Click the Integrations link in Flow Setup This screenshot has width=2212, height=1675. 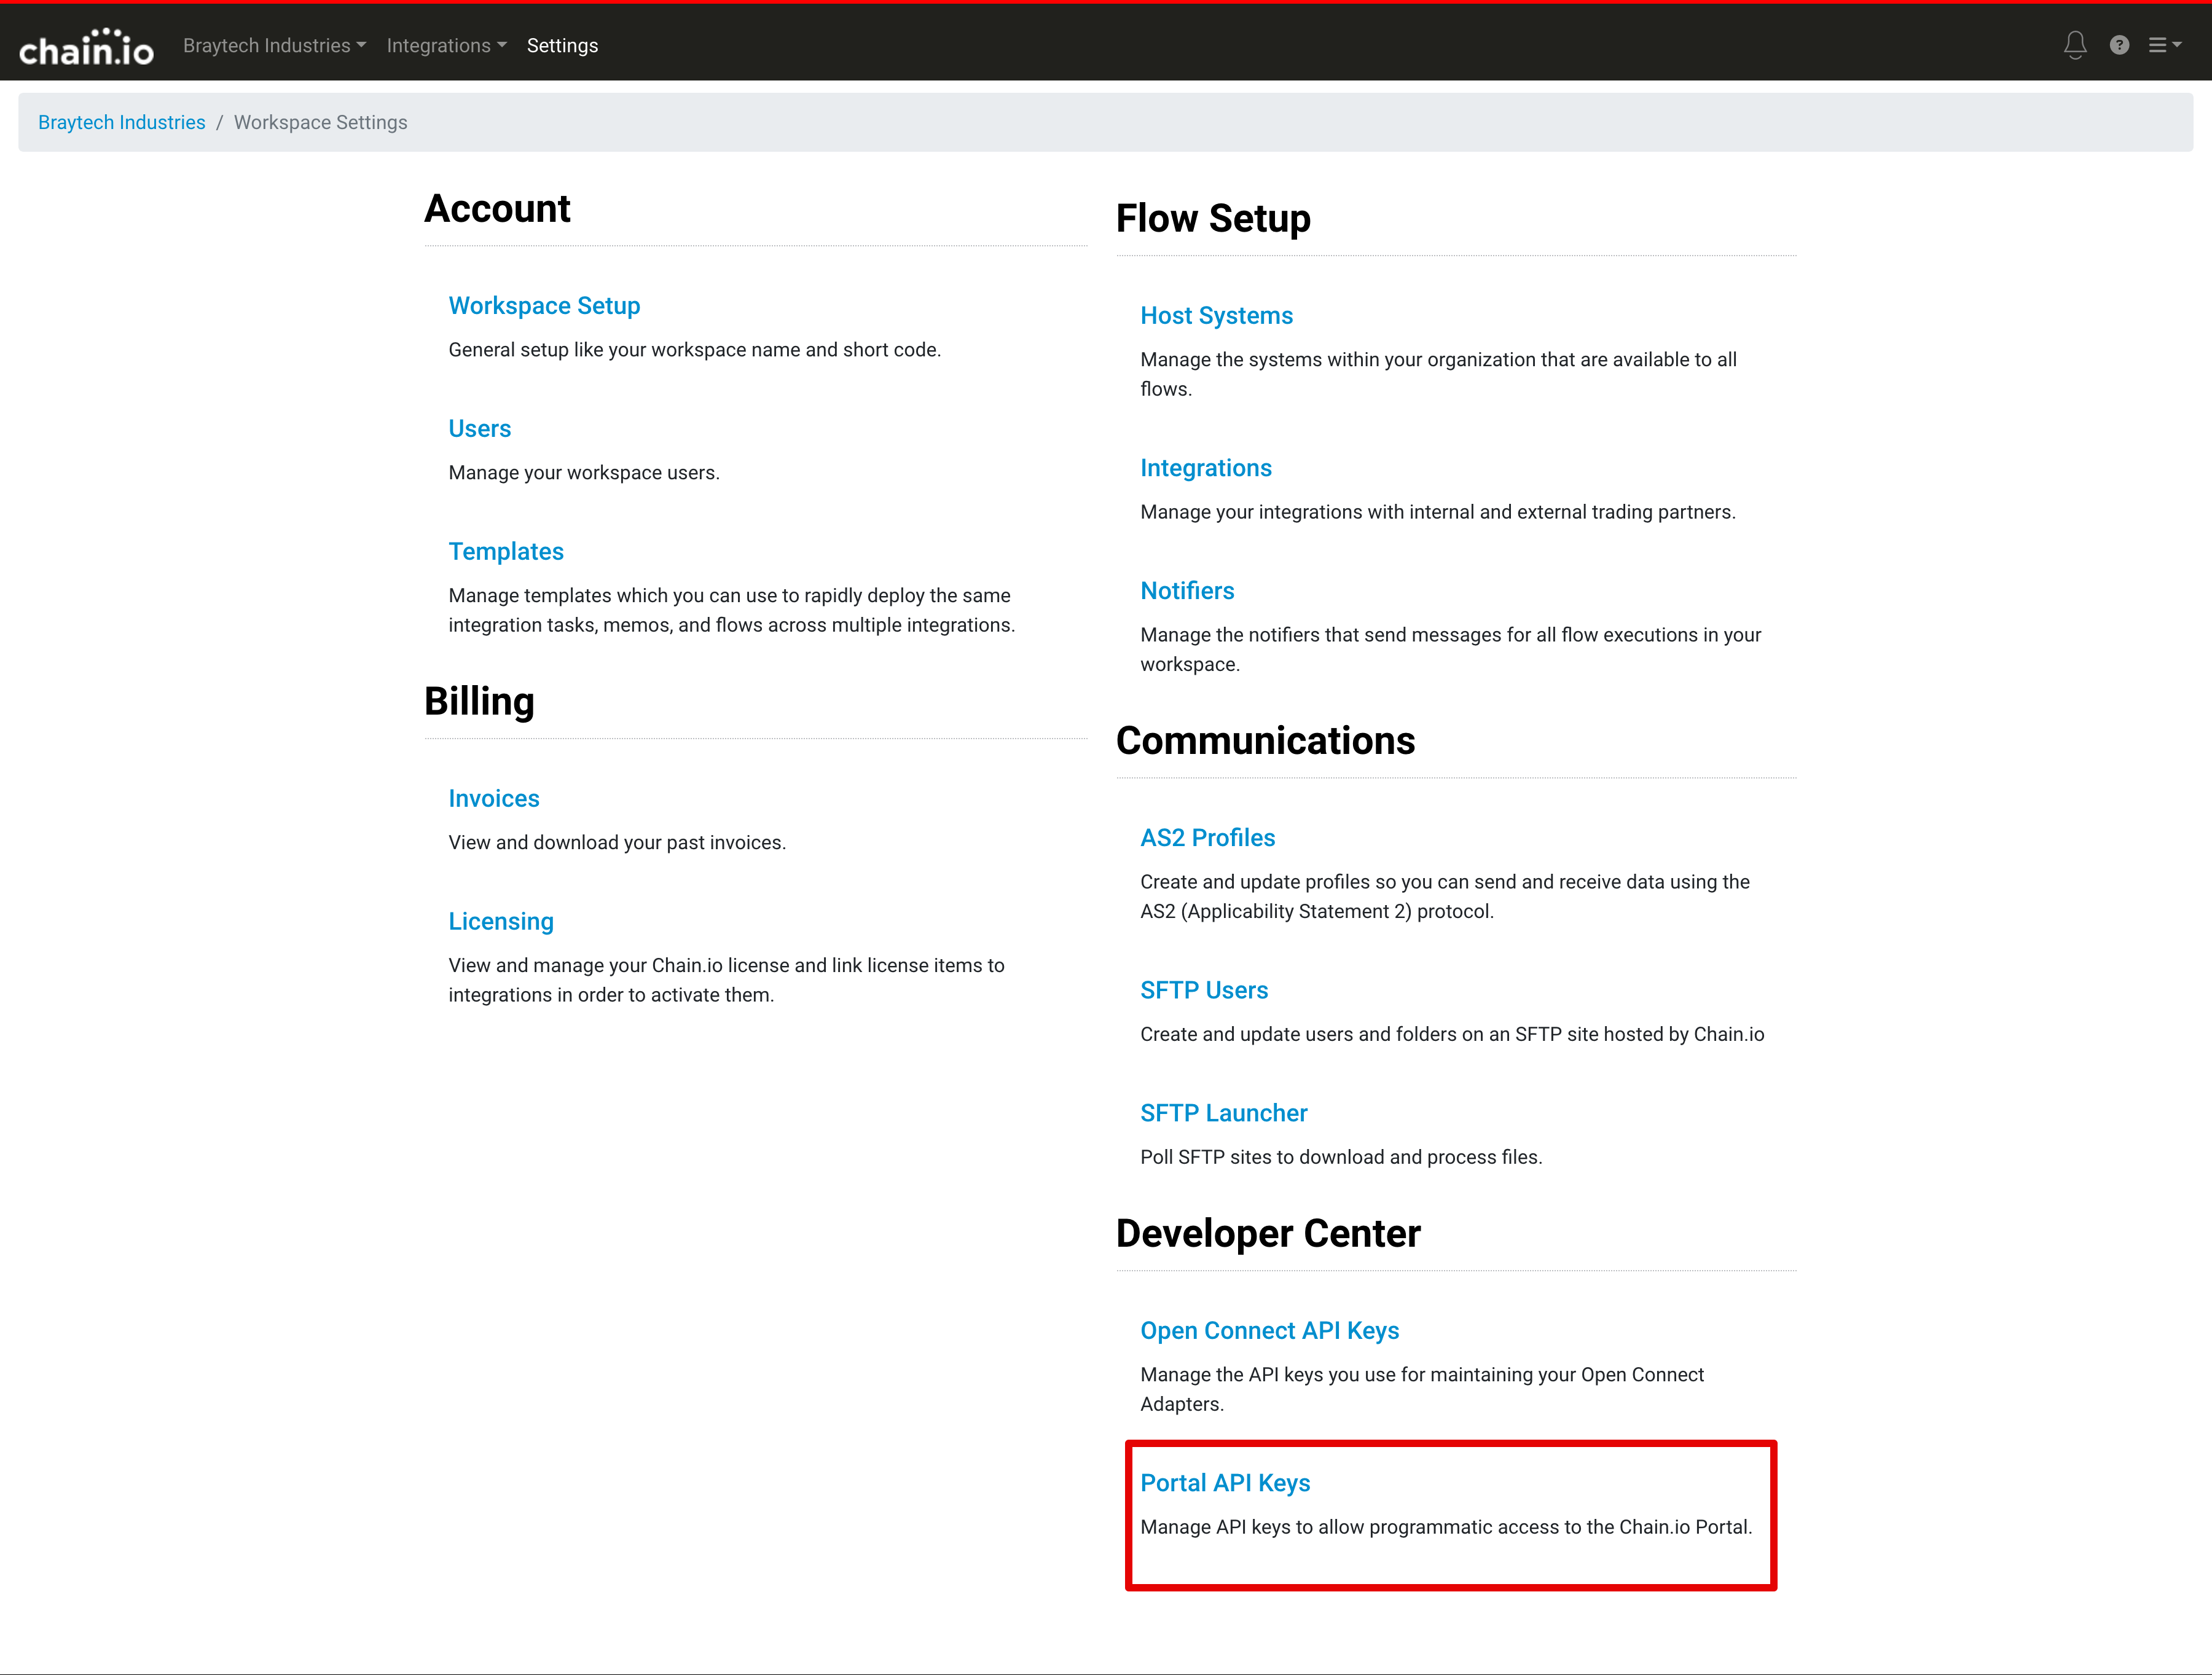click(x=1205, y=469)
